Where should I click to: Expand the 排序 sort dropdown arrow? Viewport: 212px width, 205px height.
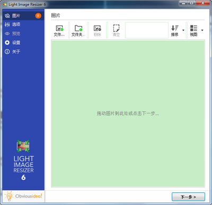pos(183,30)
